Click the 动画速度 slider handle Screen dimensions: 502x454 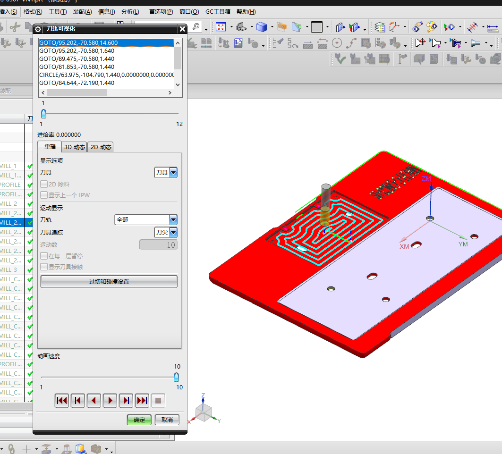tap(177, 377)
